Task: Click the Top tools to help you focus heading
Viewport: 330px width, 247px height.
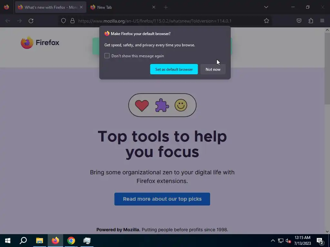Action: pyautogui.click(x=162, y=144)
